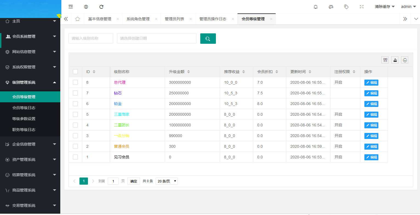Click the theme palette icon
This screenshot has height=215, width=420.
(x=331, y=7)
